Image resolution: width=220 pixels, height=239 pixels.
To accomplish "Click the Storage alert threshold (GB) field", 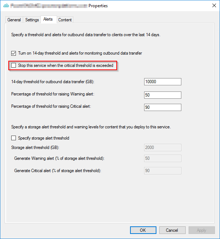I will click(162, 147).
